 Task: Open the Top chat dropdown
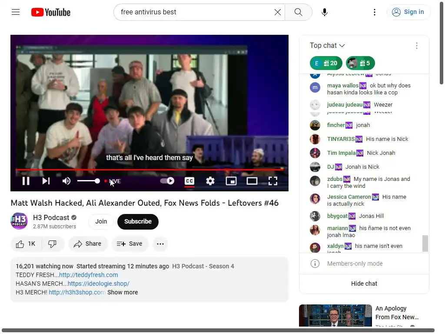click(327, 45)
